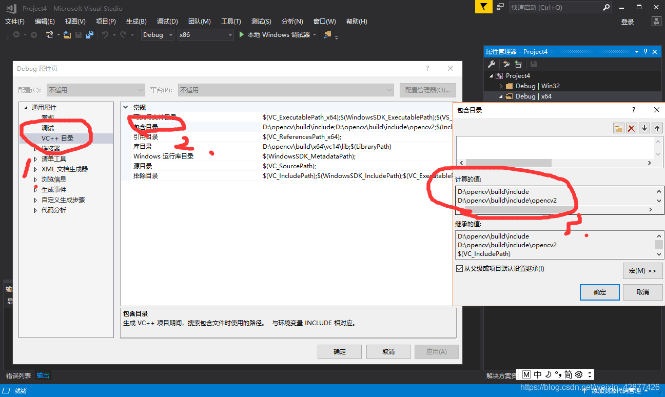This screenshot has width=665, height=397.
Task: Open the 视图(V) menu
Action: point(75,22)
